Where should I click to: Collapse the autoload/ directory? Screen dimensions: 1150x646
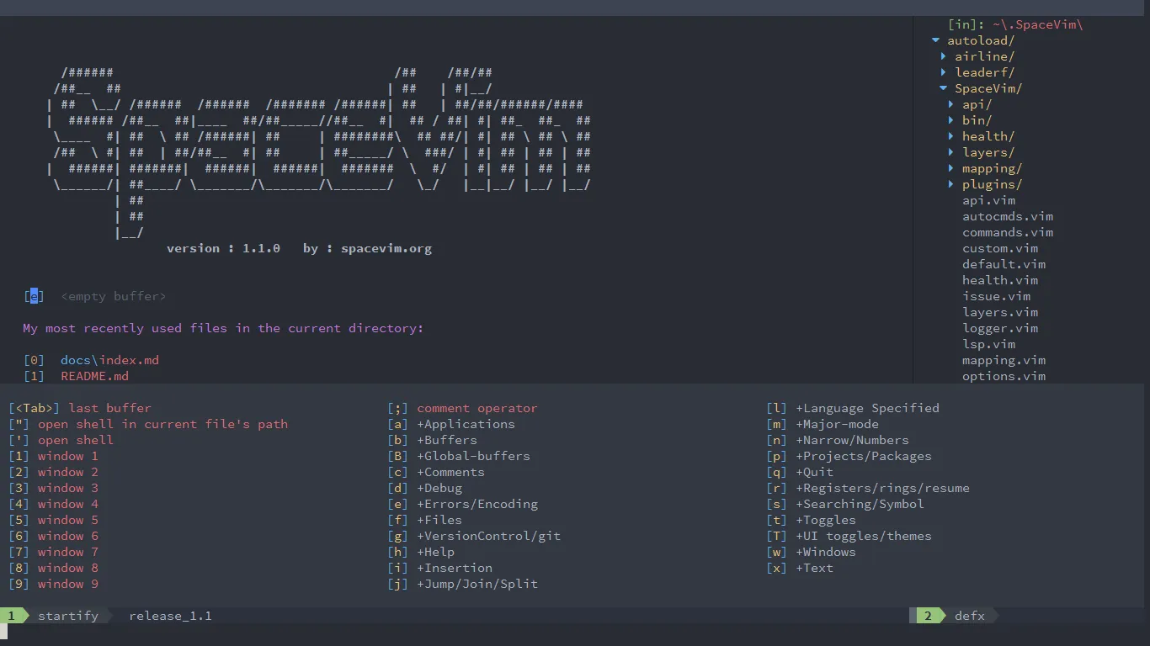pyautogui.click(x=934, y=40)
